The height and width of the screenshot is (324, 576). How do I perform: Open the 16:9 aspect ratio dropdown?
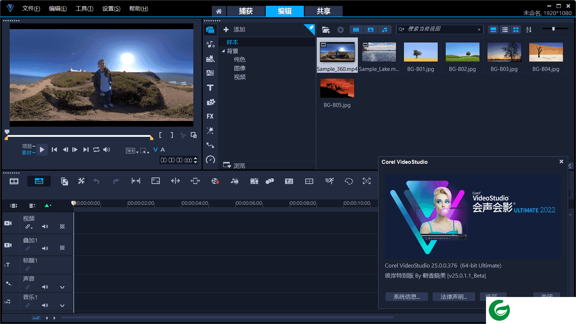132,151
